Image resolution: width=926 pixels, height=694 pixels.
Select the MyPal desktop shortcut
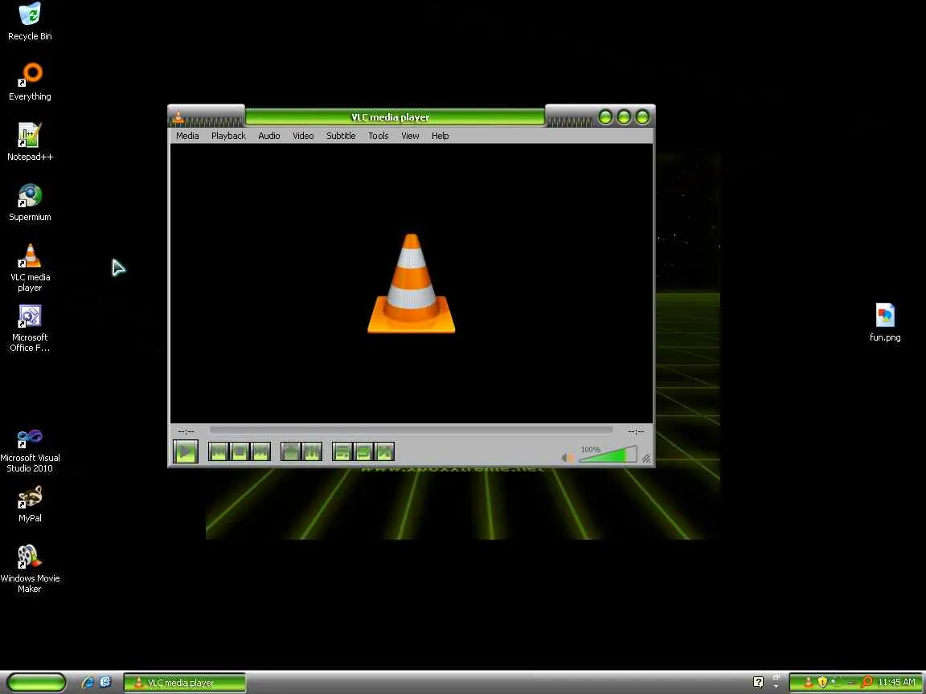point(30,504)
